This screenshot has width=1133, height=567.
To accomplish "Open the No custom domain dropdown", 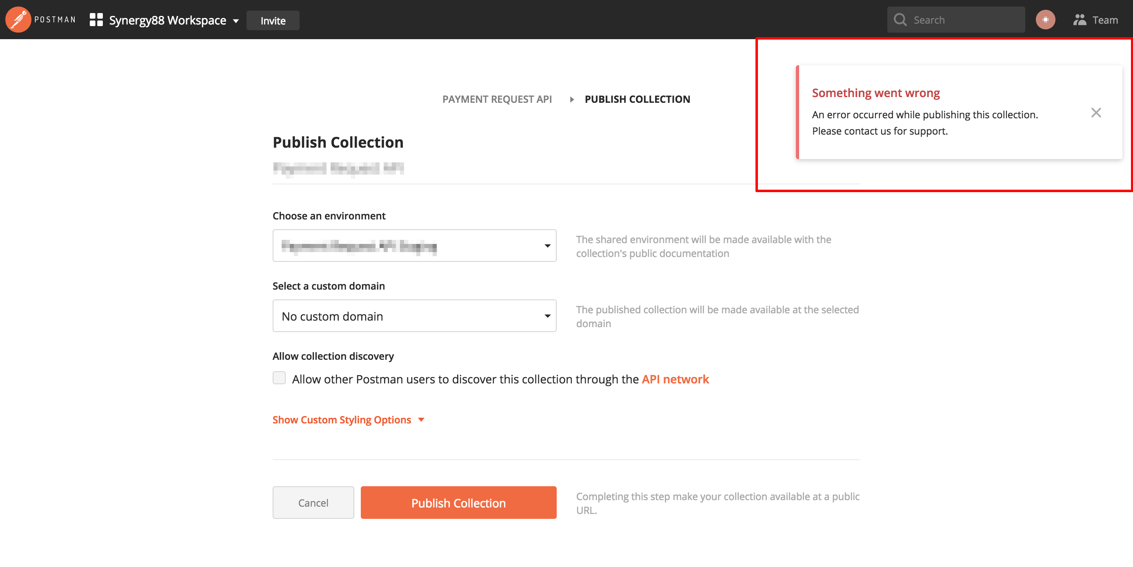I will pos(414,316).
